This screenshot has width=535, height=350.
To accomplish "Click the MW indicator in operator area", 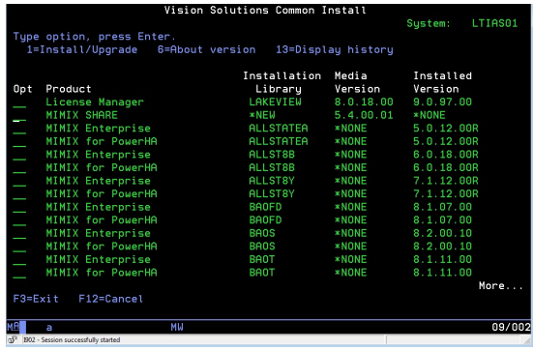I will [177, 327].
